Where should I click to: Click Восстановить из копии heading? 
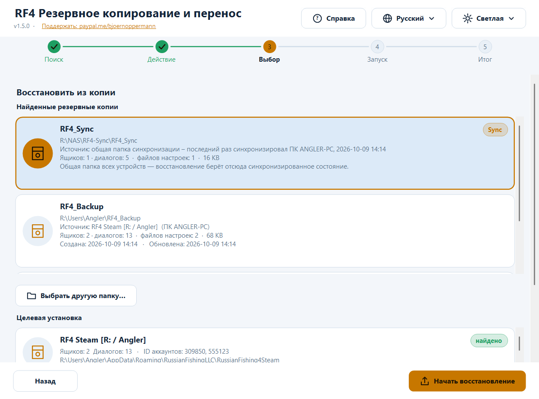66,93
